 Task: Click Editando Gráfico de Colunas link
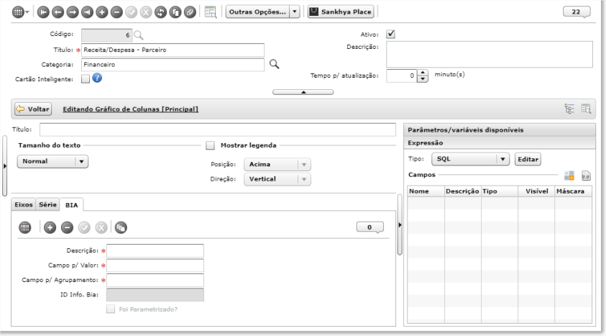(131, 109)
